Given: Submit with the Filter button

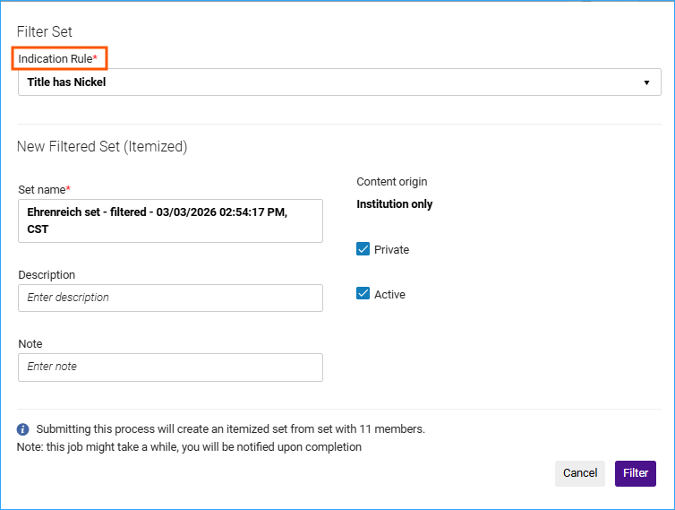Looking at the screenshot, I should (x=636, y=473).
